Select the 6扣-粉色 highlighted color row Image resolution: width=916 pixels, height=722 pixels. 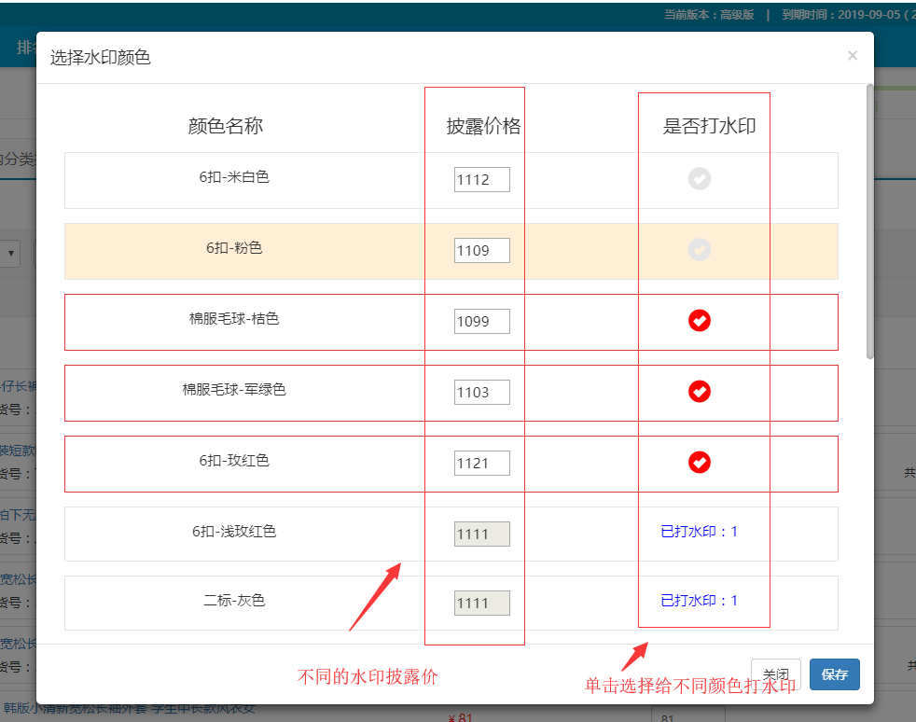point(234,249)
